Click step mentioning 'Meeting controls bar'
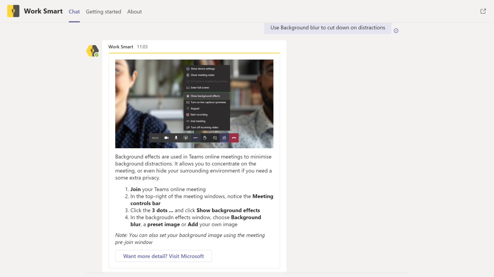 click(x=202, y=200)
